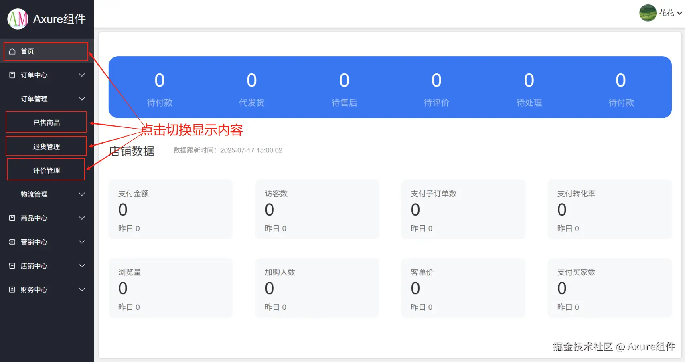685x362 pixels.
Task: Expand the 店铺中心 chevron
Action: [x=82, y=266]
